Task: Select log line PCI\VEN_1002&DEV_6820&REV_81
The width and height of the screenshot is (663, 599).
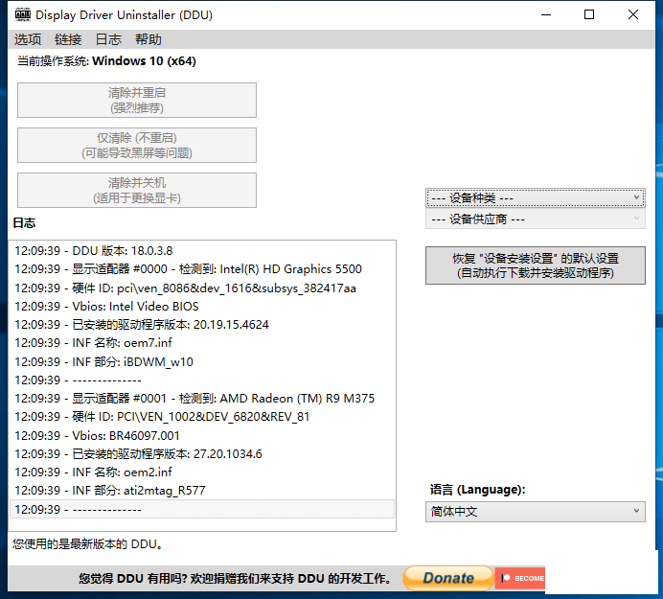Action: click(x=202, y=417)
